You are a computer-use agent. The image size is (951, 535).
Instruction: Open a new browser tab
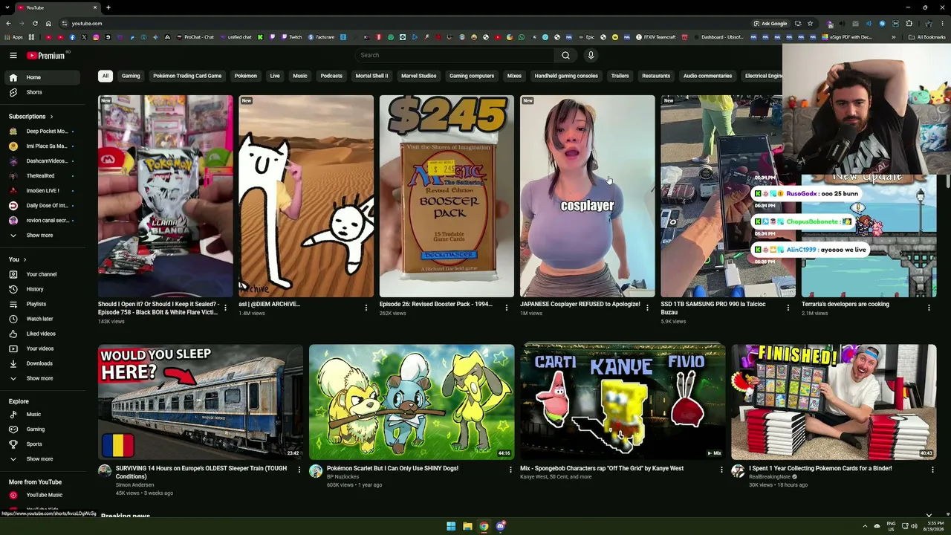point(108,7)
